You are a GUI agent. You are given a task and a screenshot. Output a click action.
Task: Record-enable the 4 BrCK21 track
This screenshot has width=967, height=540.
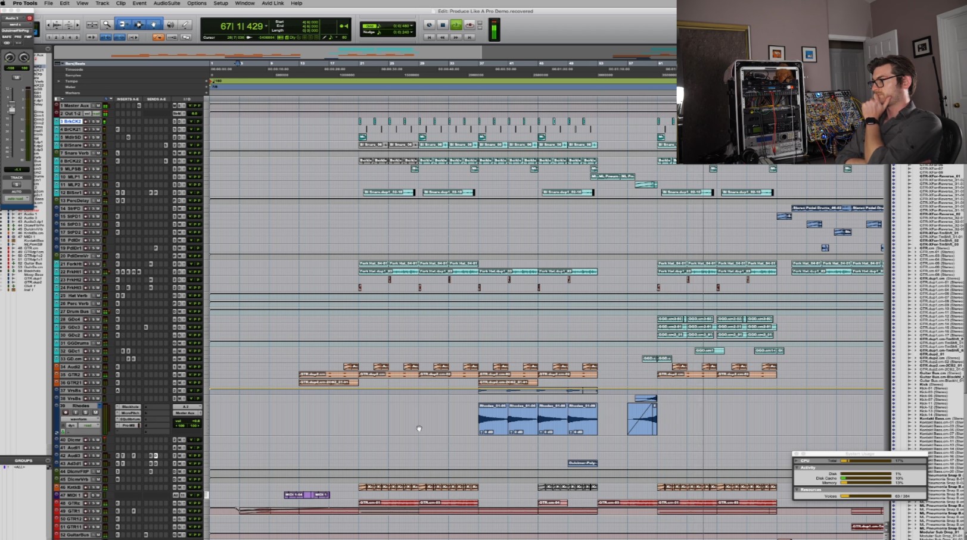tap(86, 129)
